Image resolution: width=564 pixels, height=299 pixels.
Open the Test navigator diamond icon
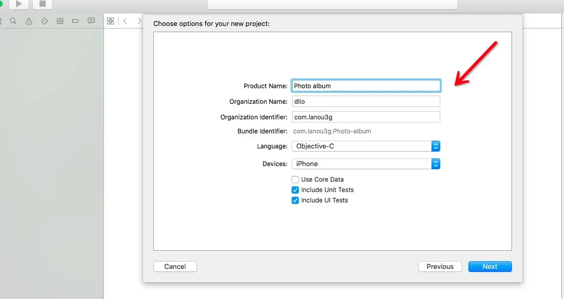(44, 21)
